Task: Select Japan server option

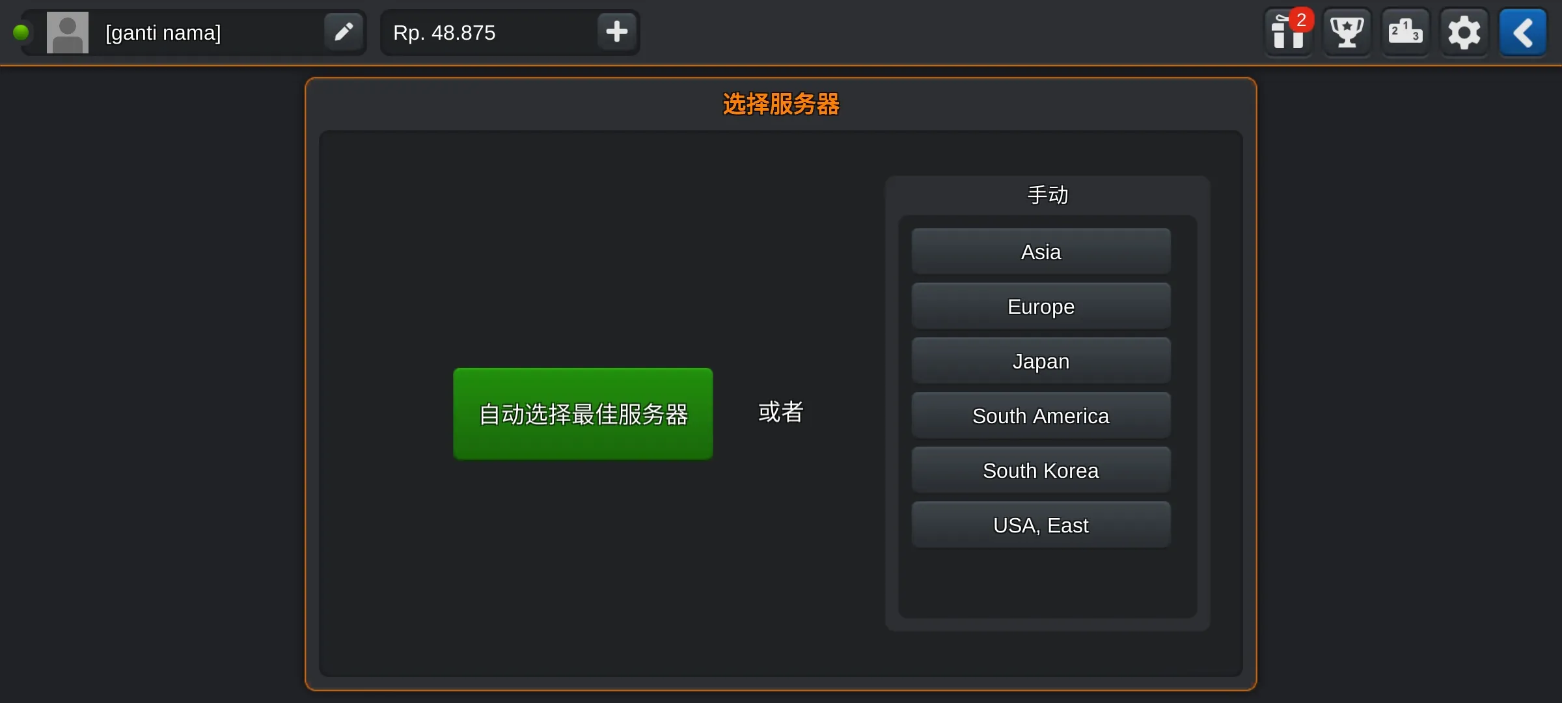Action: point(1041,361)
